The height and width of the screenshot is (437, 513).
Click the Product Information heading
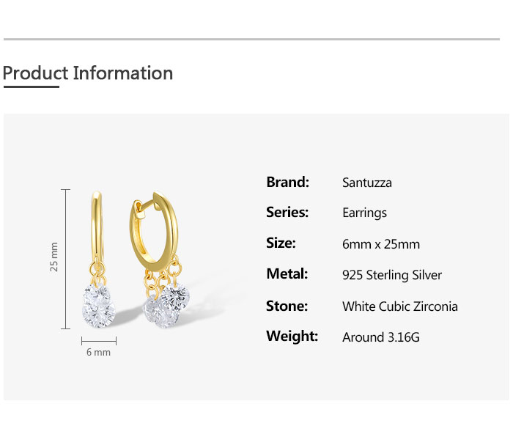pyautogui.click(x=88, y=73)
